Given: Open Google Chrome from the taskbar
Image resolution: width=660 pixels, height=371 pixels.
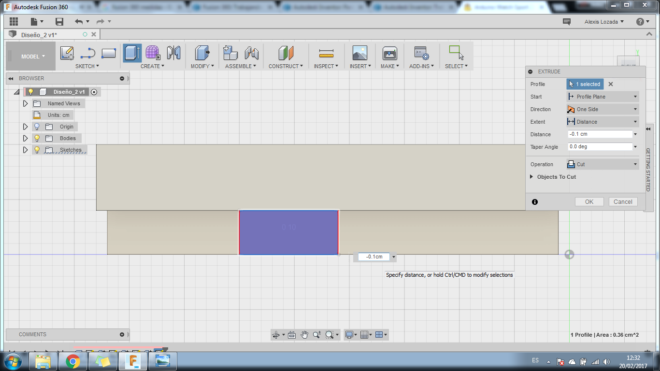Looking at the screenshot, I should [73, 361].
